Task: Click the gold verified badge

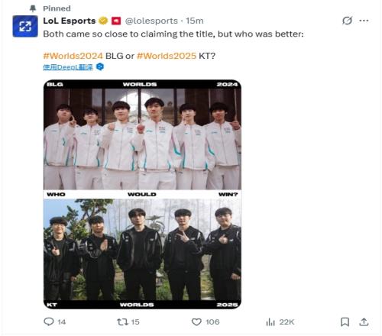Action: (x=103, y=21)
